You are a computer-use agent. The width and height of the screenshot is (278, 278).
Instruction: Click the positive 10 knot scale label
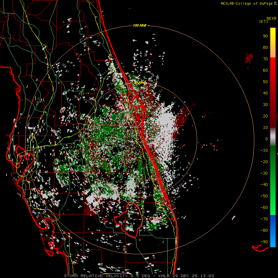pos(265,128)
